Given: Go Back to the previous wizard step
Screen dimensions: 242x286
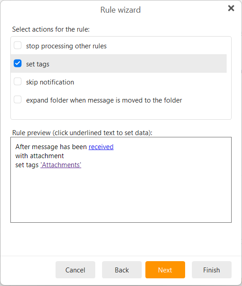Looking at the screenshot, I should click(x=122, y=270).
